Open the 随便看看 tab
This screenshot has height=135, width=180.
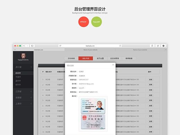tap(129, 58)
